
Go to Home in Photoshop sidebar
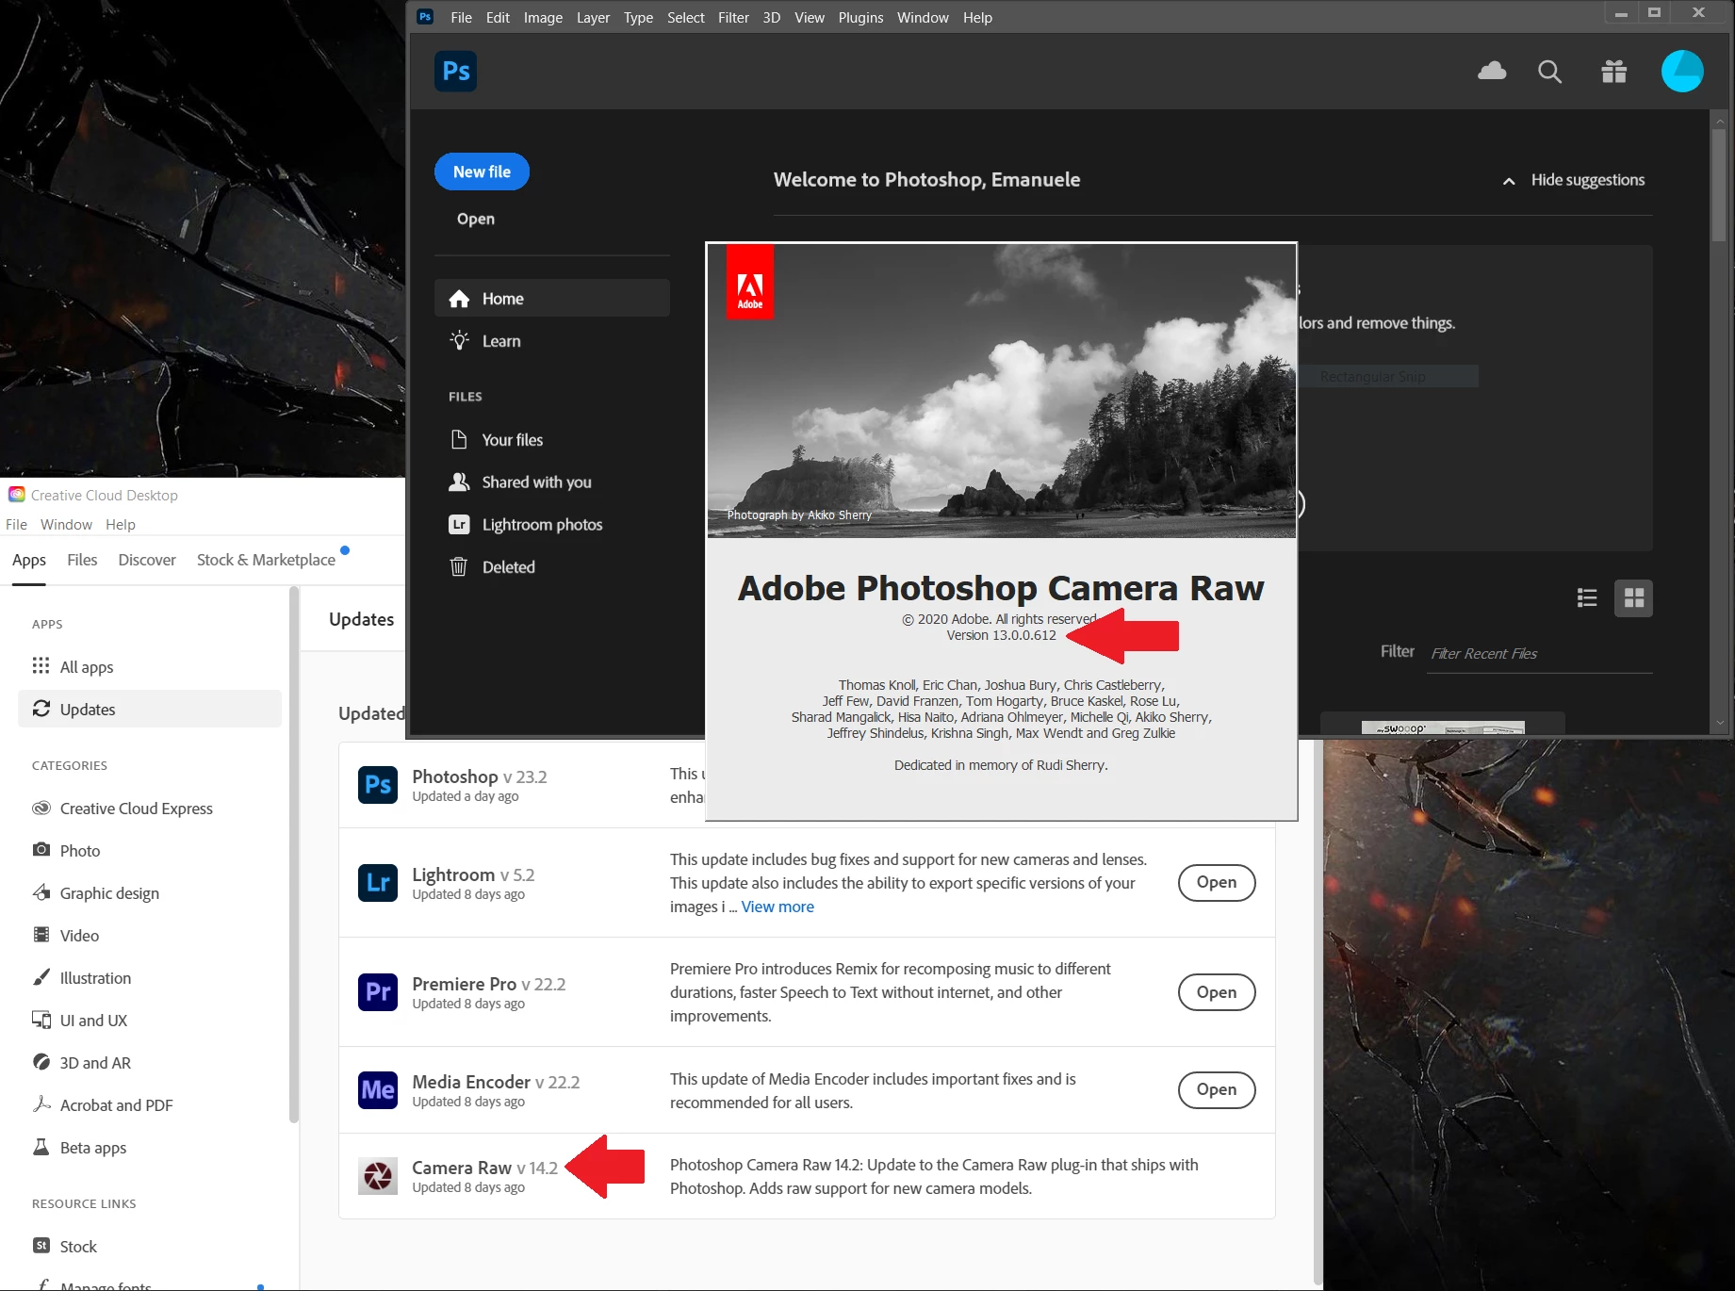pyautogui.click(x=552, y=299)
